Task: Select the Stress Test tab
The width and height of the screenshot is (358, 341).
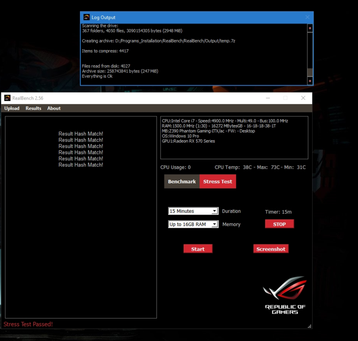Action: click(217, 181)
